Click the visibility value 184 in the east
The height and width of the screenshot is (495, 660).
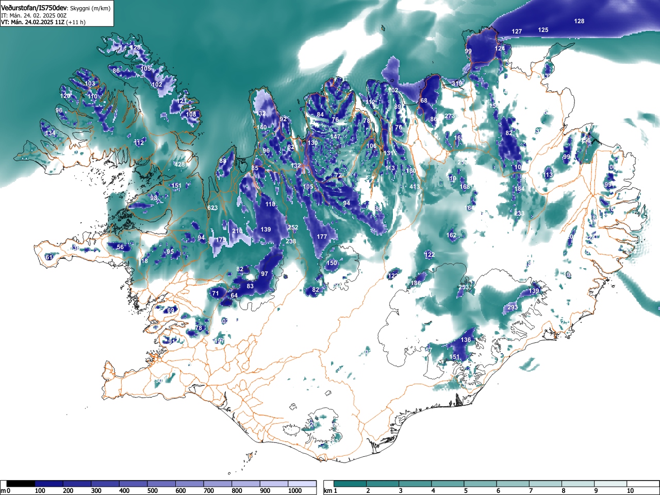[x=519, y=189]
